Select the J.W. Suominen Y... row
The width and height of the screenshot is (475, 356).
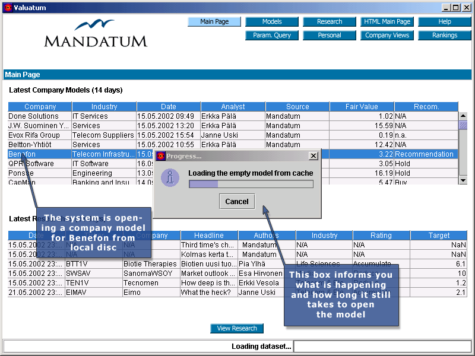tap(233, 126)
